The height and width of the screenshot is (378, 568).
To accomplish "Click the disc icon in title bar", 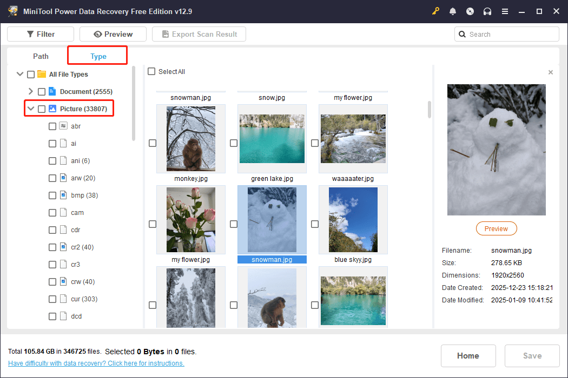I will coord(470,11).
